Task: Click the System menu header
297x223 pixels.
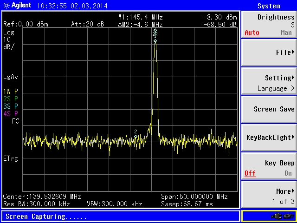Action: coord(269,6)
